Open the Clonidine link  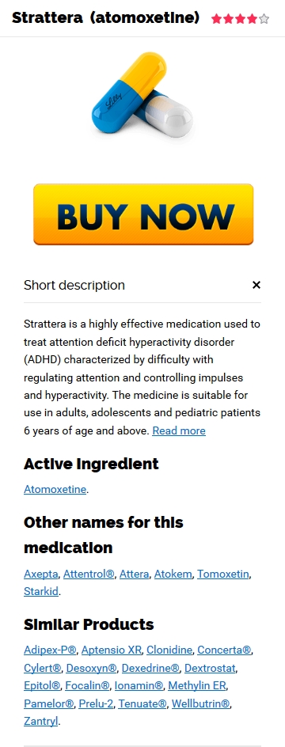click(x=169, y=650)
